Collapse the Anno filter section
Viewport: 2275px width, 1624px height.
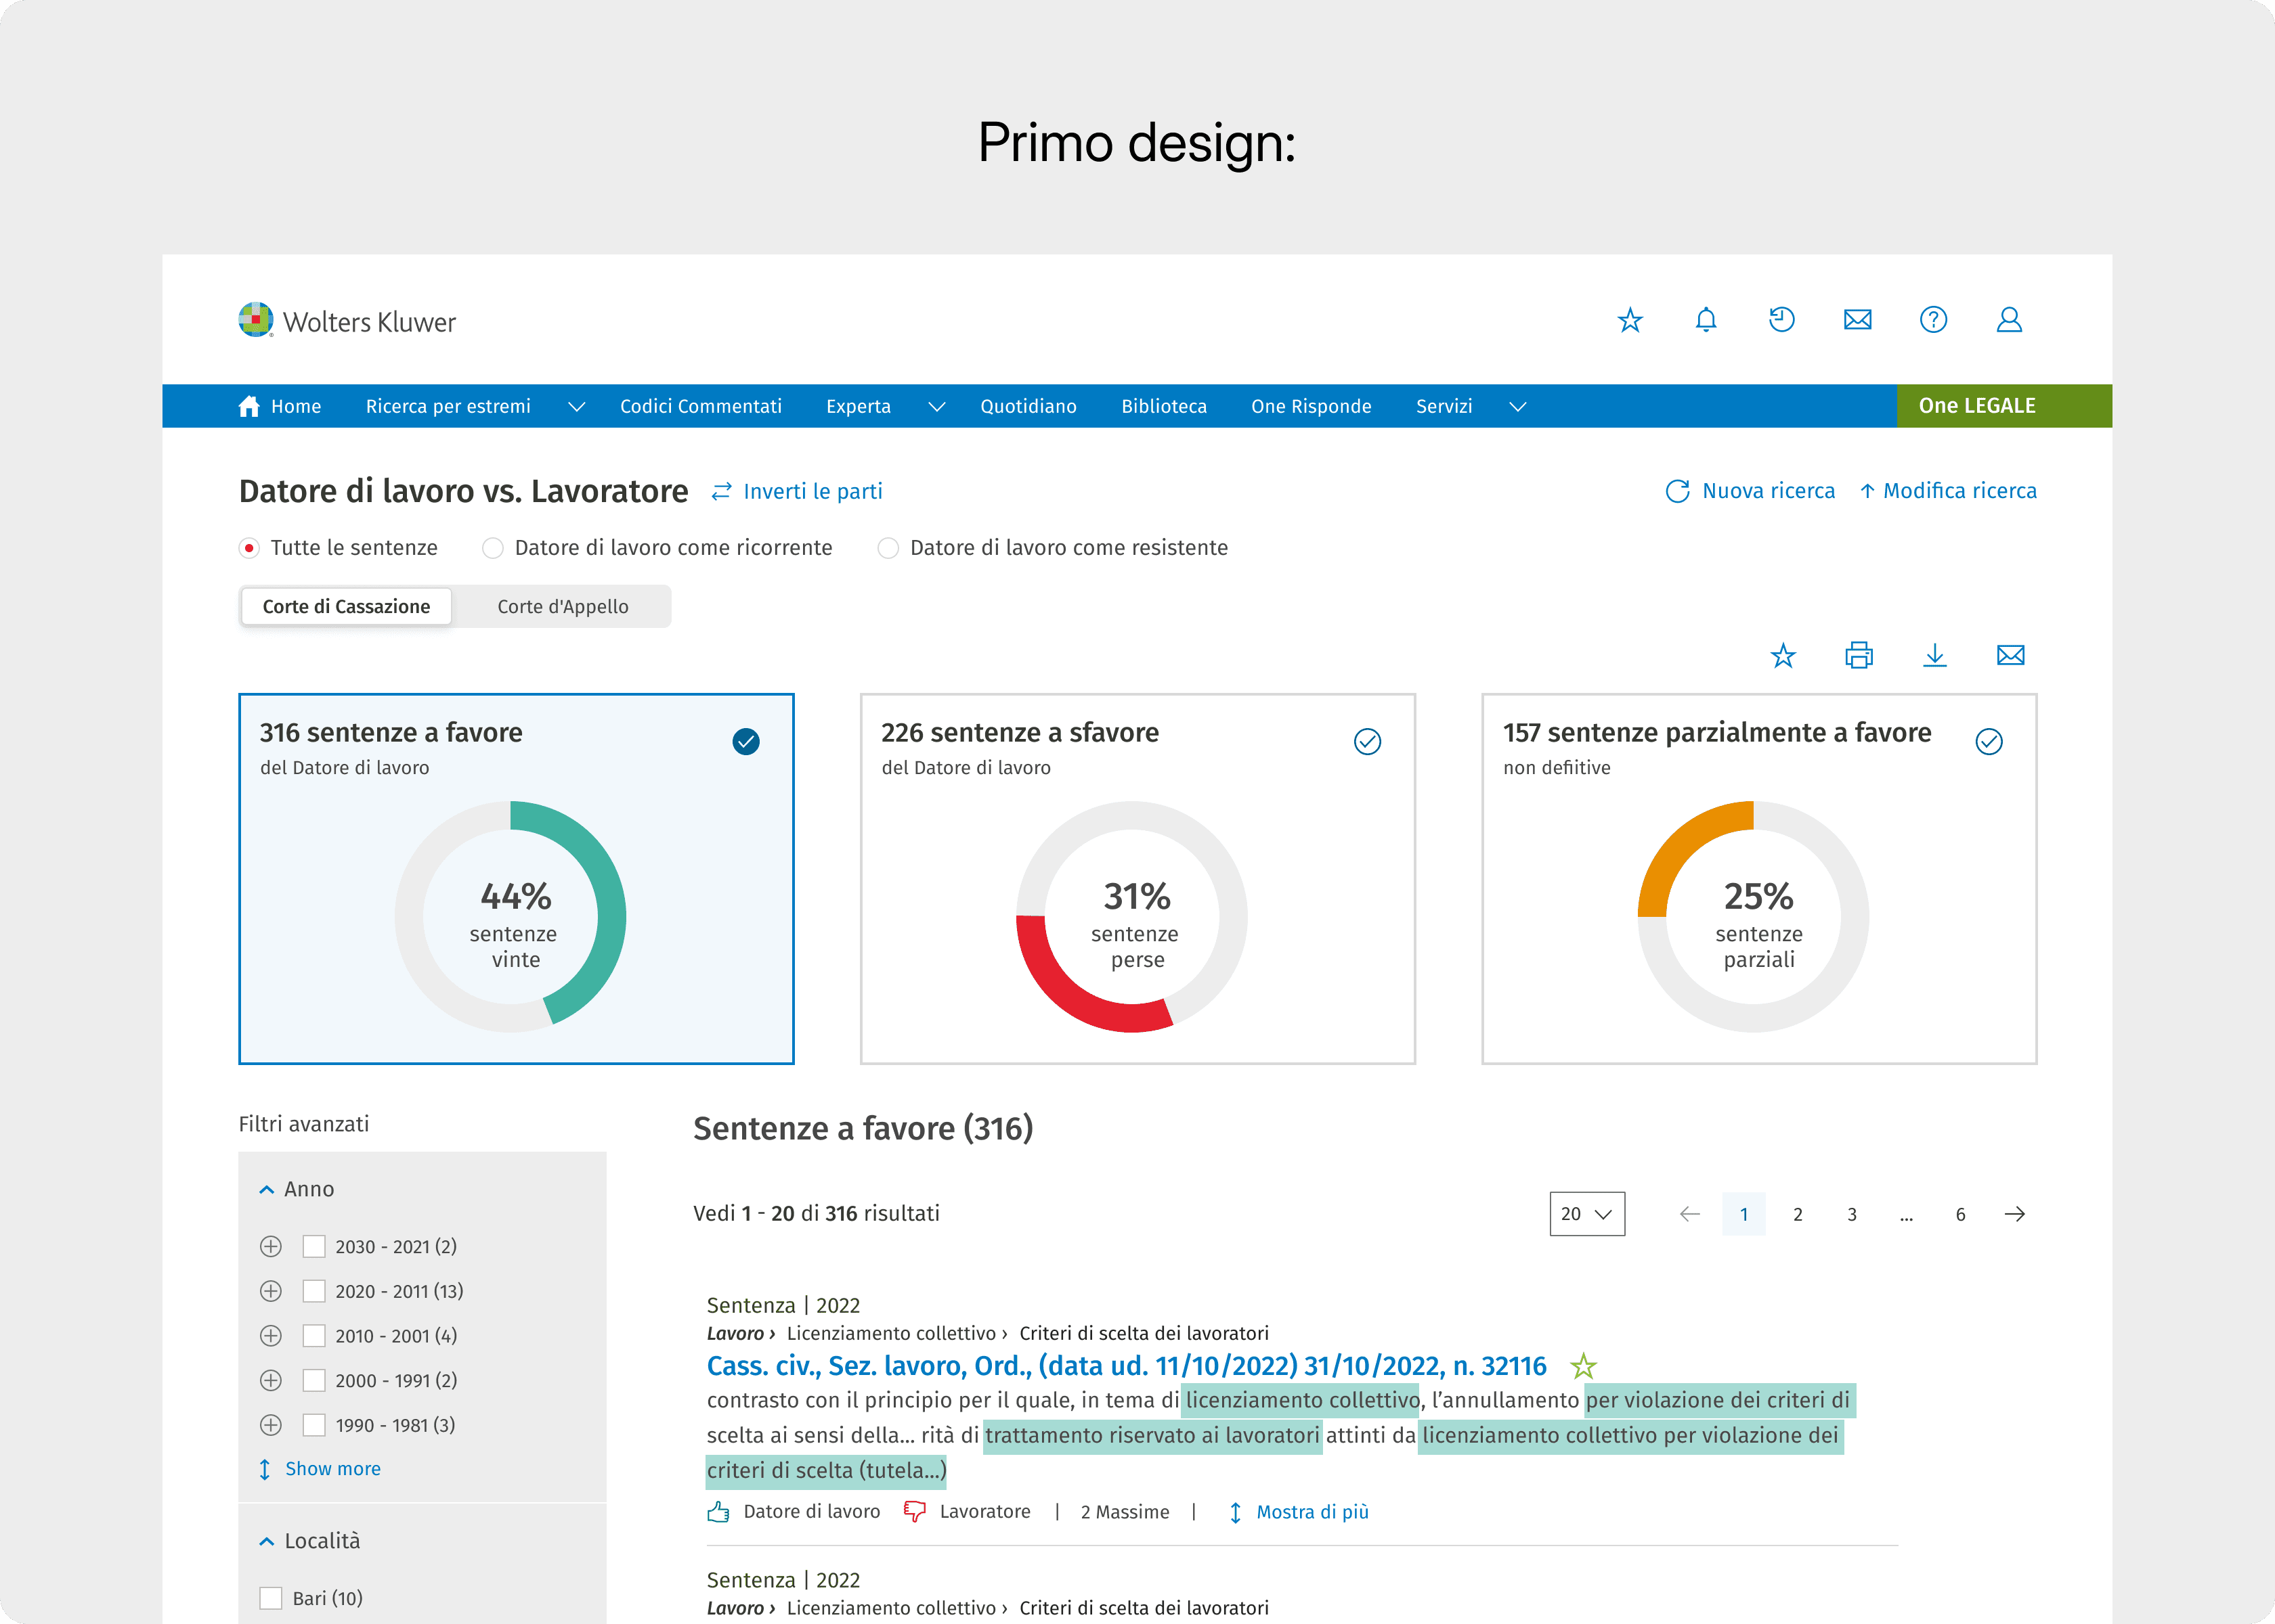(267, 1189)
